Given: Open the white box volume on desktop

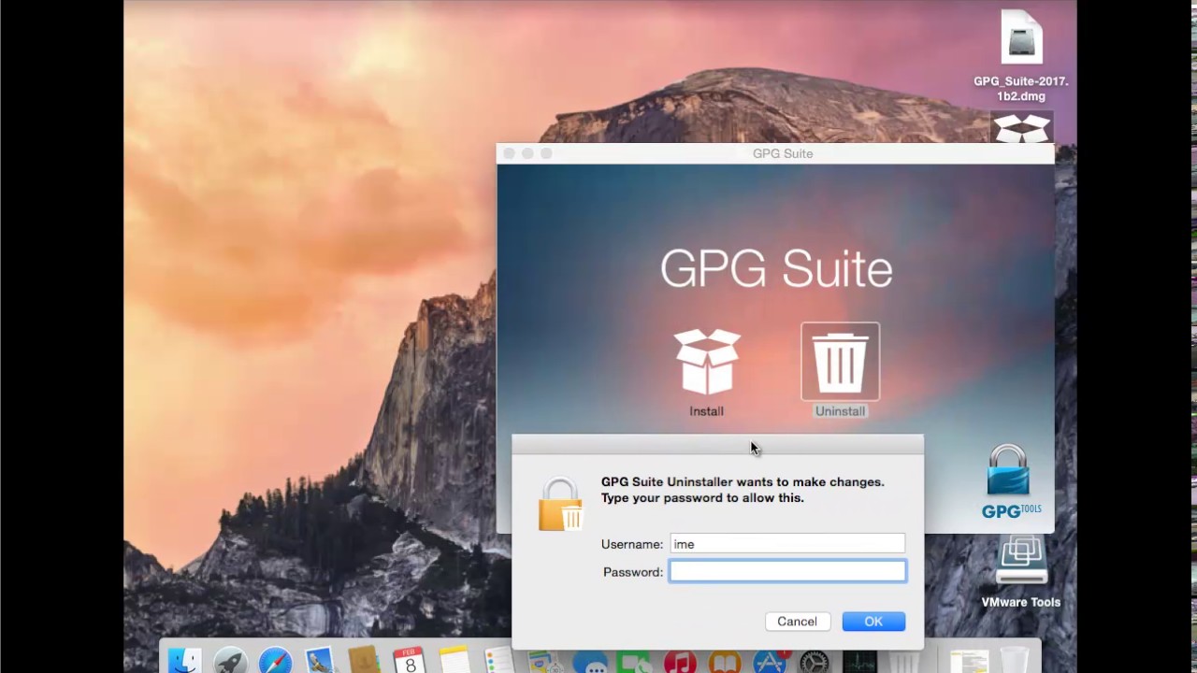Looking at the screenshot, I should (x=1021, y=128).
